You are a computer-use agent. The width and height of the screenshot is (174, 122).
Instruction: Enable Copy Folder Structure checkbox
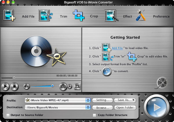[x=94, y=115]
